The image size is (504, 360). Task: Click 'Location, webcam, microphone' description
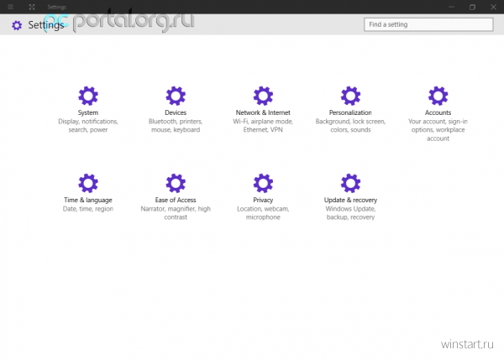click(263, 213)
